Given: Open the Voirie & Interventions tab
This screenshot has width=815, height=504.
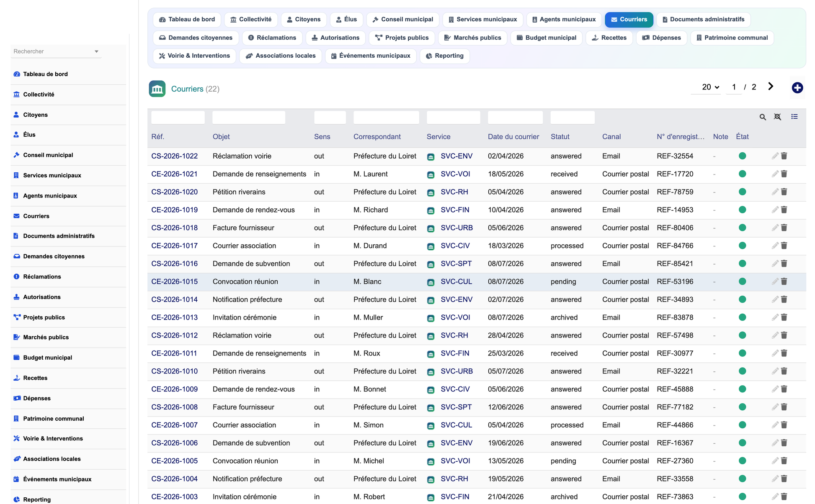Looking at the screenshot, I should point(194,56).
